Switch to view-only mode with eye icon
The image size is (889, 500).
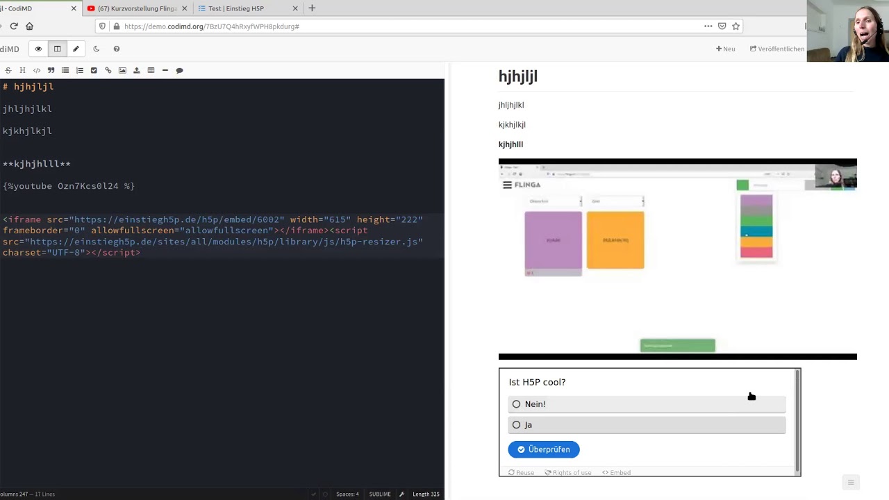pos(38,49)
